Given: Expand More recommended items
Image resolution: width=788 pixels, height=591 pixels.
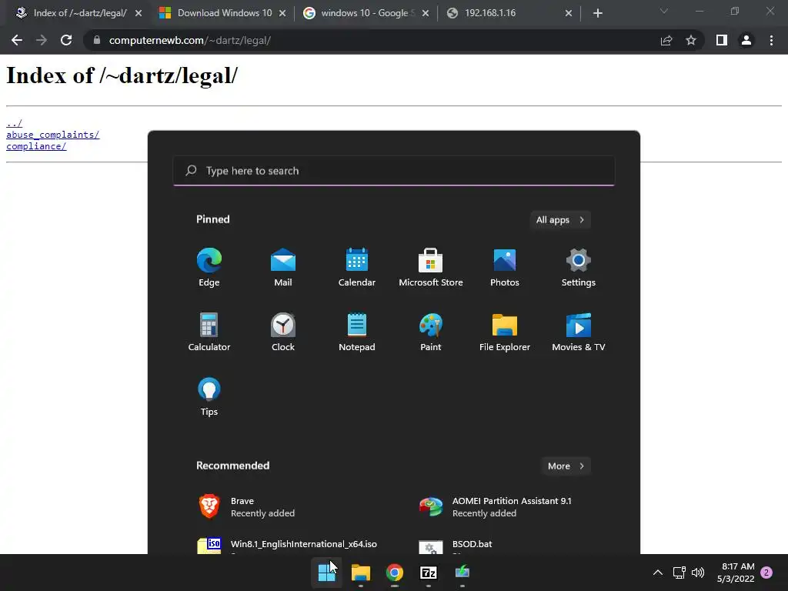Looking at the screenshot, I should click(x=566, y=466).
